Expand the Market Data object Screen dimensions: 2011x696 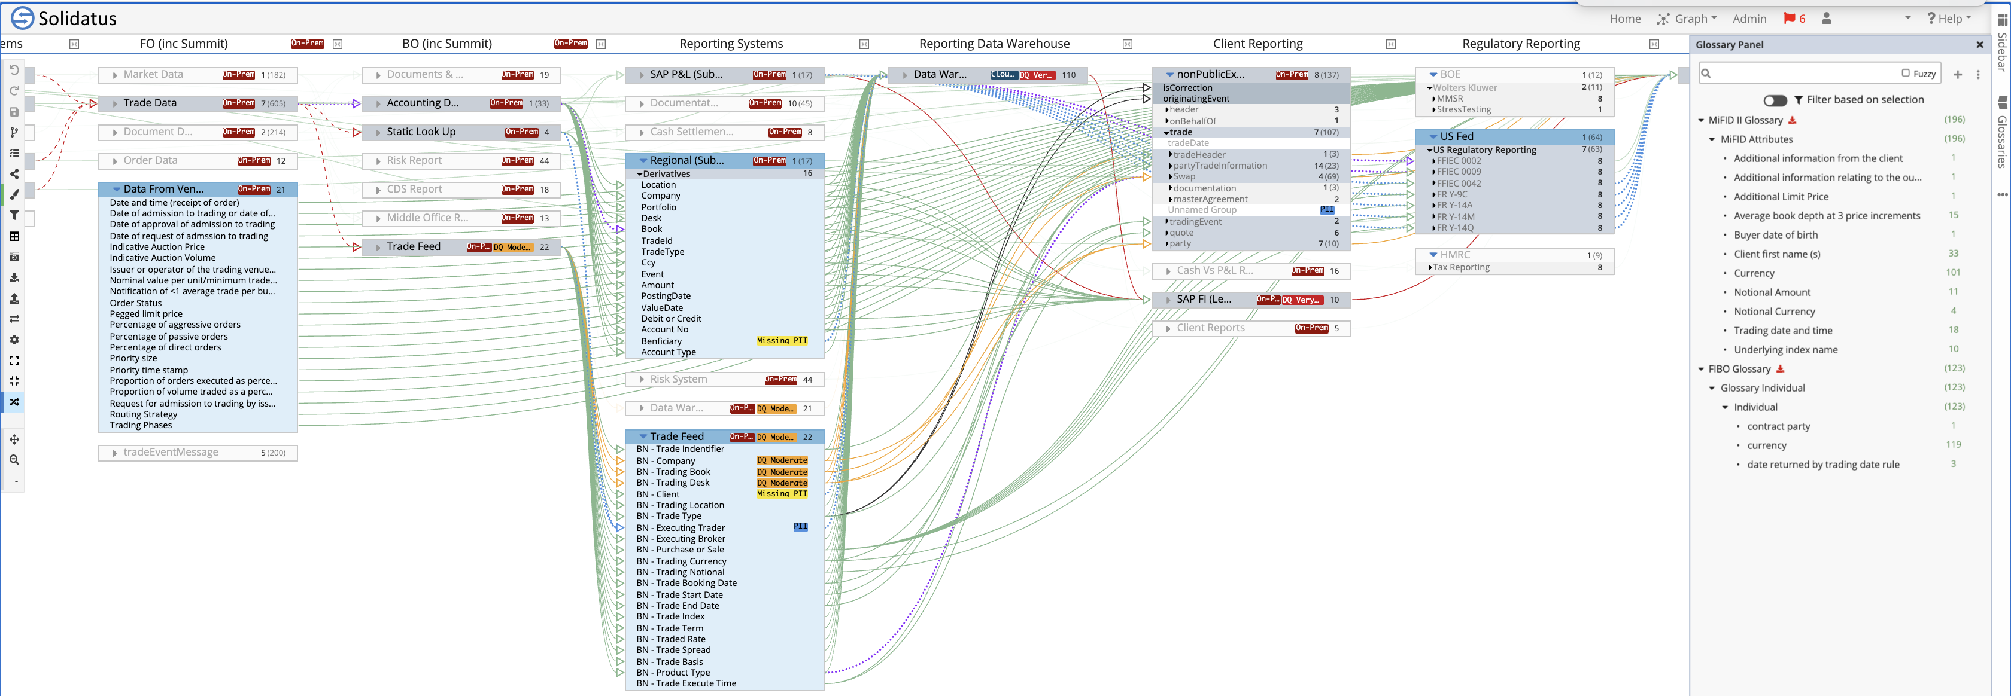coord(115,75)
